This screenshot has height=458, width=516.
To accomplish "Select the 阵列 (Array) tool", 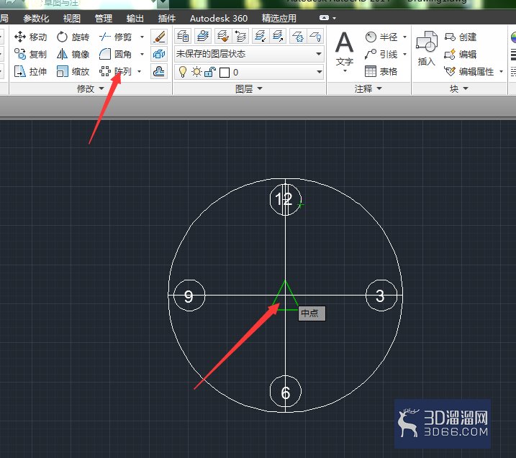I will pyautogui.click(x=116, y=71).
